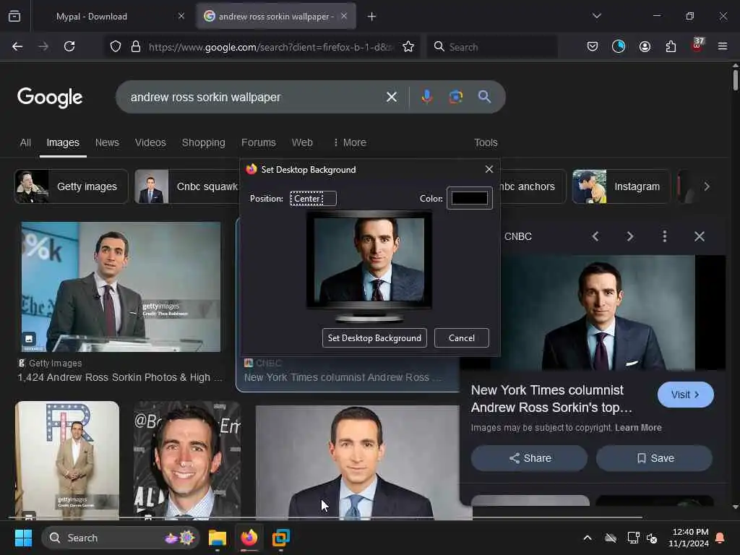Viewport: 740px width, 555px height.
Task: Clear the Google search query with the X
Action: [391, 97]
